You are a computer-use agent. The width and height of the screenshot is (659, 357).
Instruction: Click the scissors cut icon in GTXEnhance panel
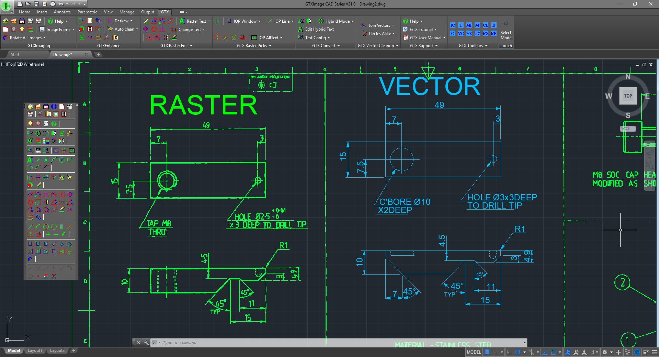pyautogui.click(x=107, y=37)
